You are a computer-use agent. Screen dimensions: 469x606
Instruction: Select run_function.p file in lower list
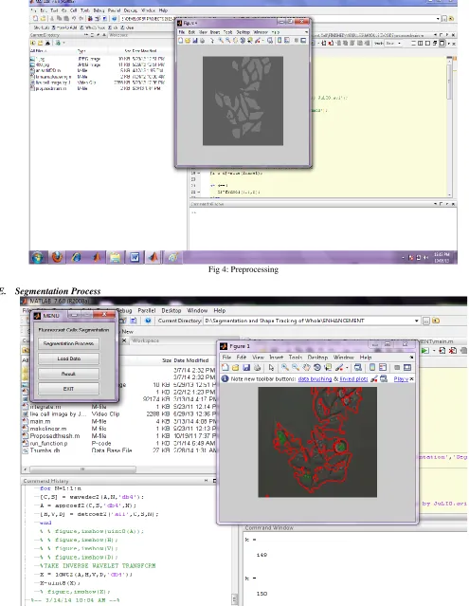(x=48, y=443)
